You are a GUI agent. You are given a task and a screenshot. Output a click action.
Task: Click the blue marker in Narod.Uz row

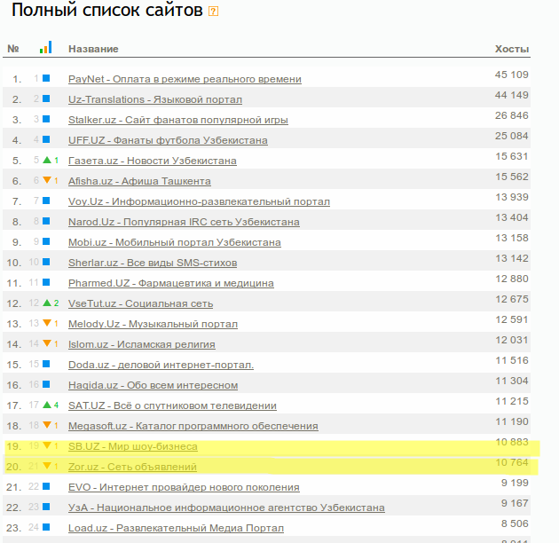[x=46, y=221]
